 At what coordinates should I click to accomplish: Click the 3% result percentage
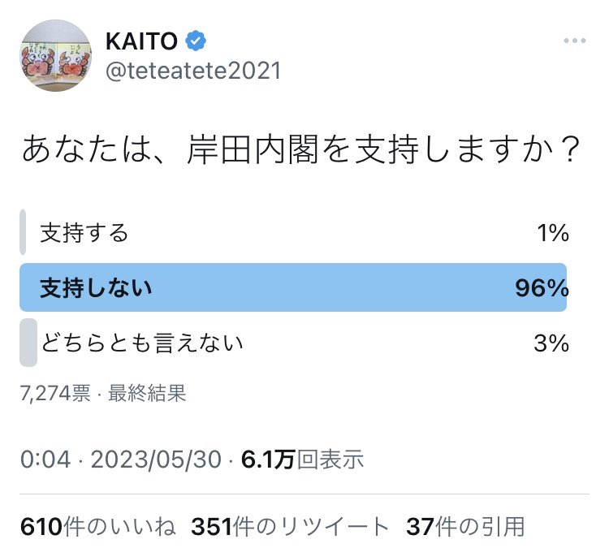[x=551, y=343]
